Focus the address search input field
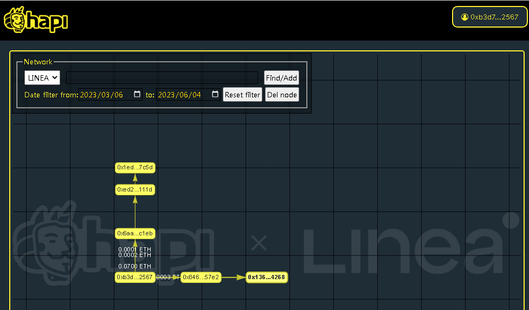The width and height of the screenshot is (529, 310). [162, 78]
